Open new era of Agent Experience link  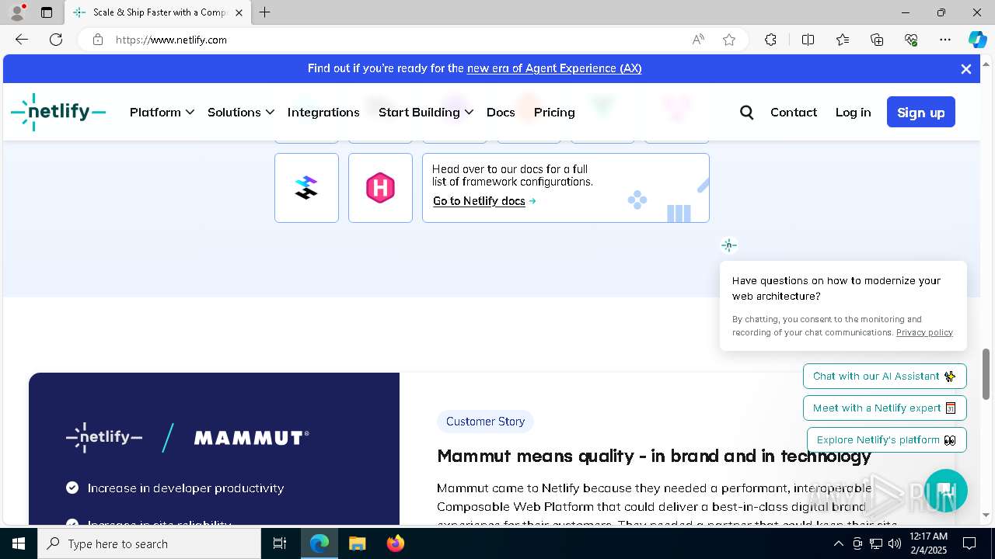point(554,68)
